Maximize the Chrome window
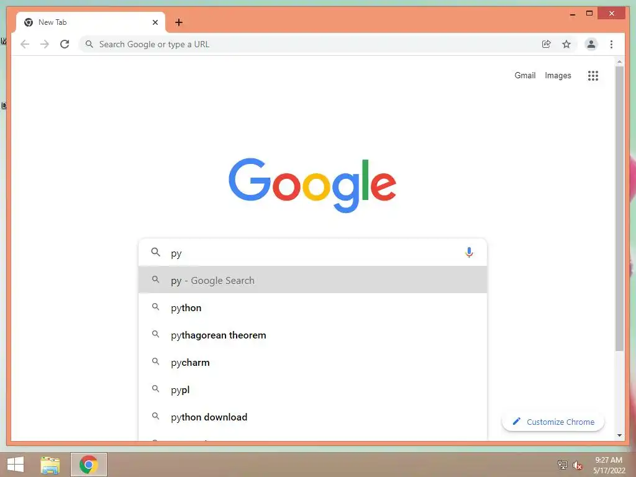This screenshot has width=636, height=477. 589,14
